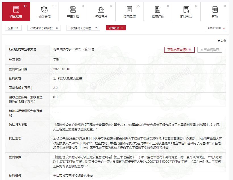Filter by 行政许可（旧标准）2
The height and width of the screenshot is (180, 233).
[x=83, y=28]
